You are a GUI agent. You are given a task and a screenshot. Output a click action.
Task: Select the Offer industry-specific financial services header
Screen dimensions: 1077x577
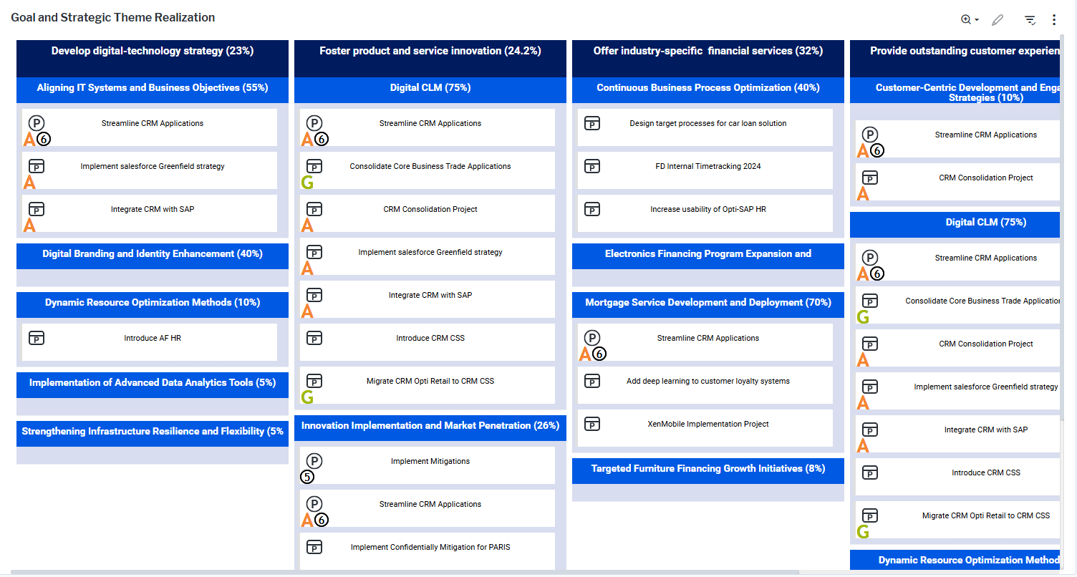click(707, 51)
